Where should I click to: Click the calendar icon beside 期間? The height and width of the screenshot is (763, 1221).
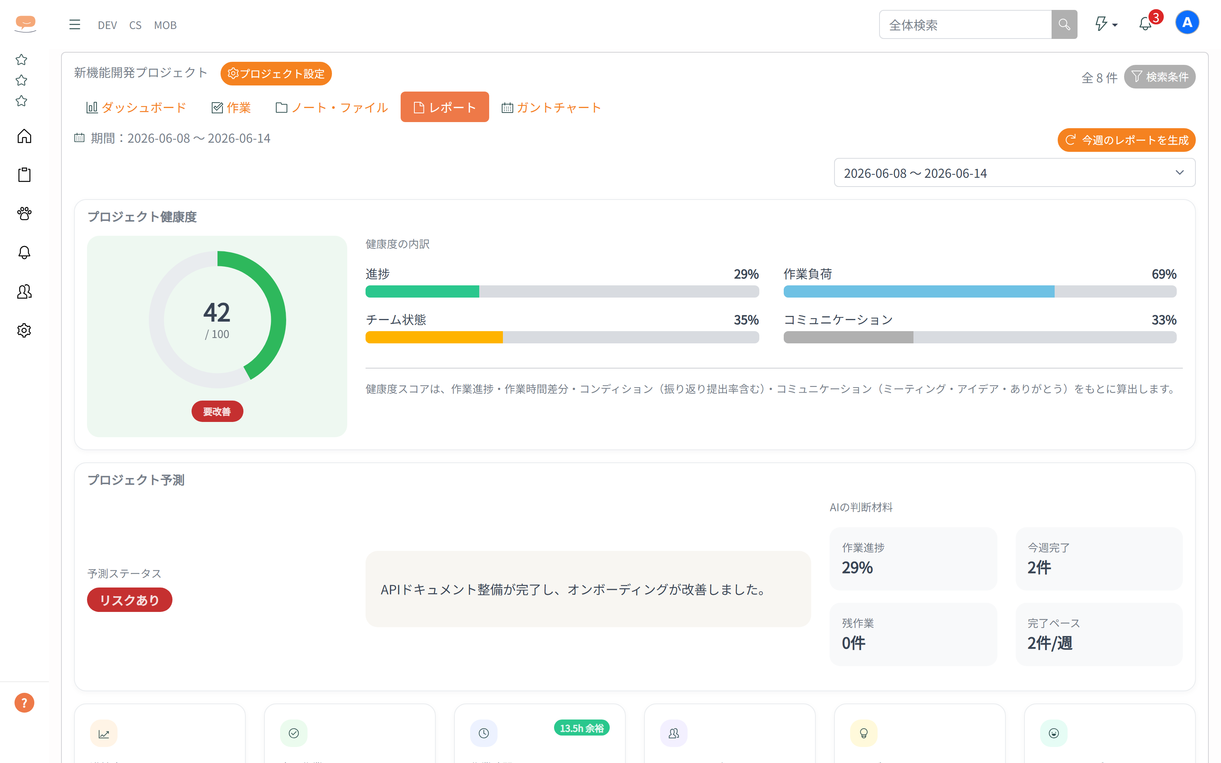point(79,138)
